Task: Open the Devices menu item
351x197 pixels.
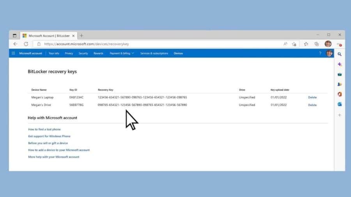Action: (178, 53)
